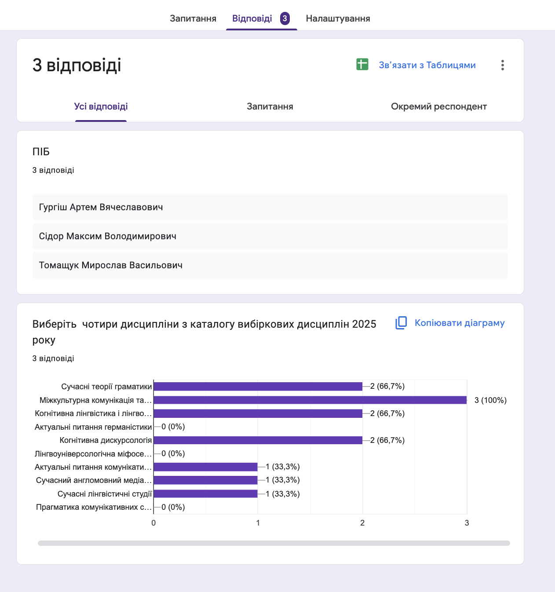Click the Сучасні теорії граматики bar
Viewport: 555px width, 592px height.
click(258, 387)
